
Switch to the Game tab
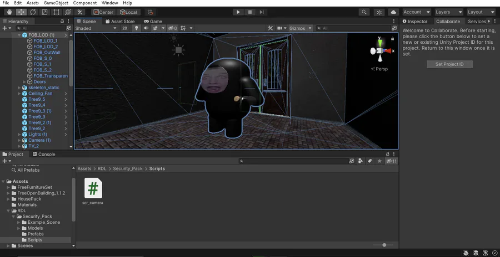pos(153,21)
